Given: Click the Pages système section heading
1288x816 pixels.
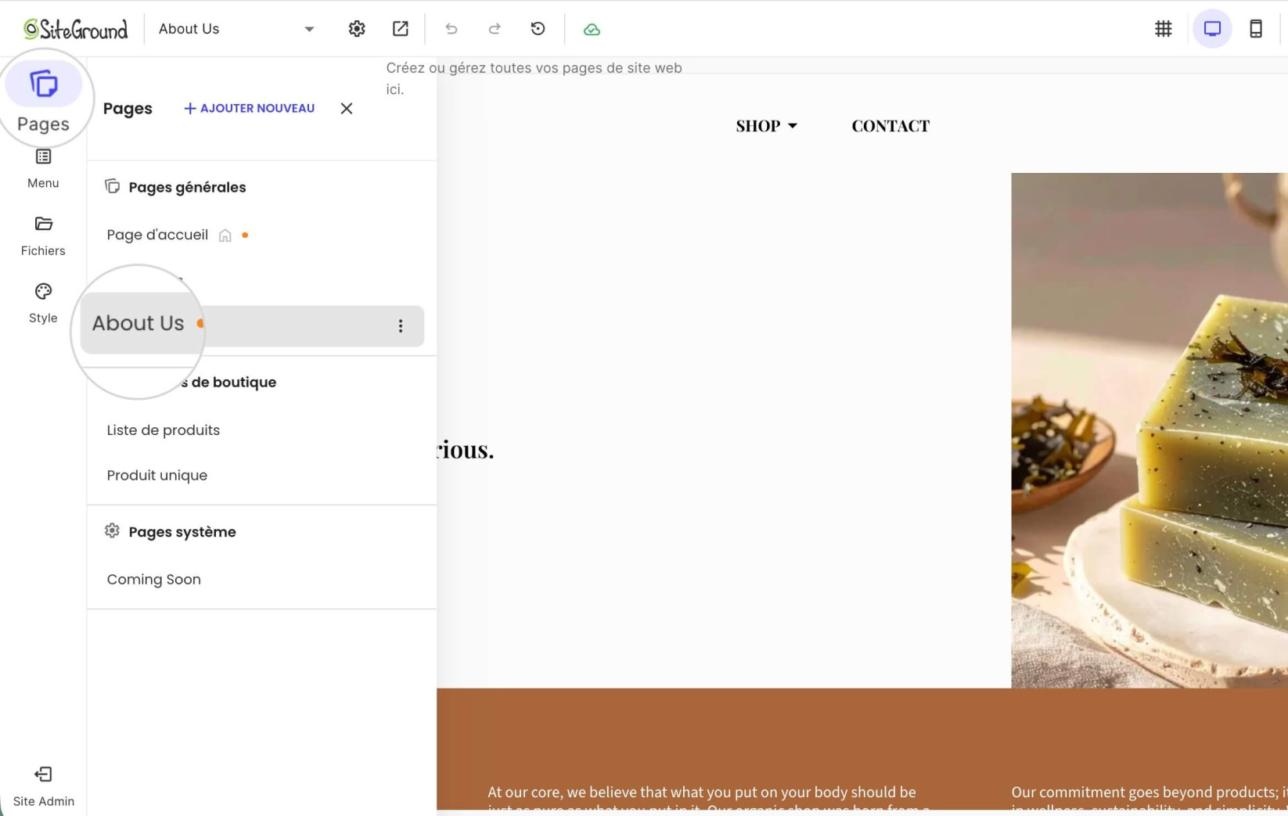Looking at the screenshot, I should tap(182, 531).
